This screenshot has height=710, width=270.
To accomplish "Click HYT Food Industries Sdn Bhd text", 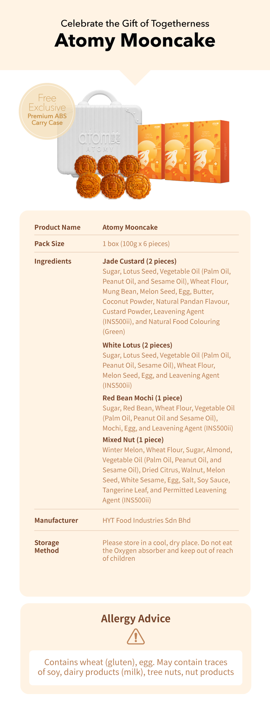I will (x=146, y=520).
